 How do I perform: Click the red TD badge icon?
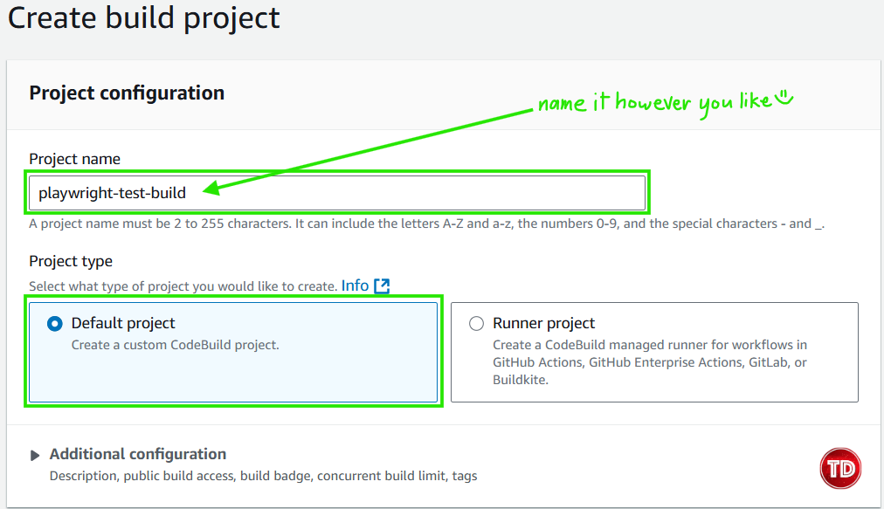(840, 468)
